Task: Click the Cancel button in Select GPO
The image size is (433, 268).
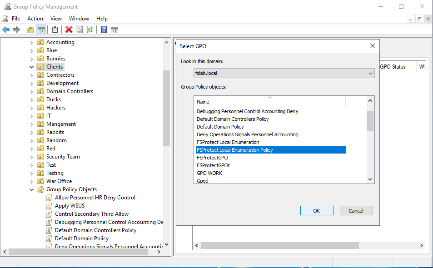Action: tap(356, 211)
